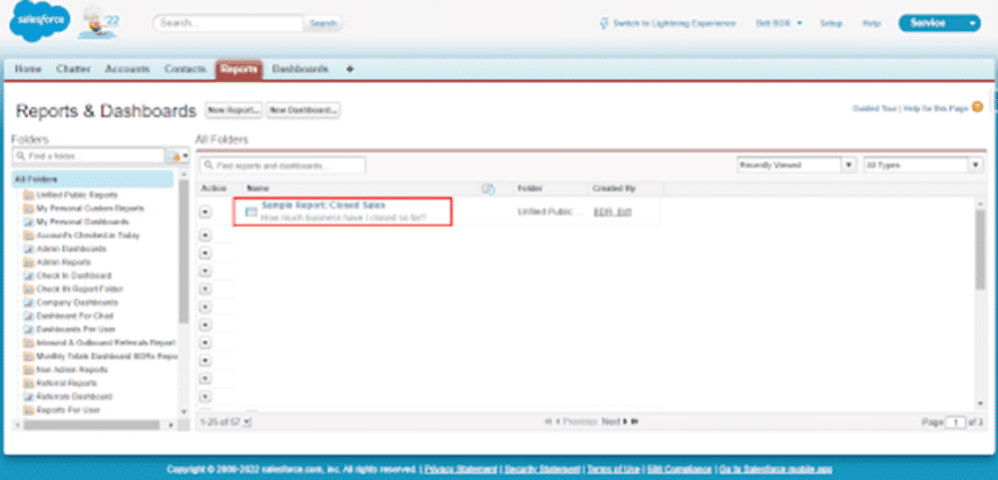Screen dimensions: 998x480
Task: Focus Find reports and dashboards input
Action: [x=282, y=166]
